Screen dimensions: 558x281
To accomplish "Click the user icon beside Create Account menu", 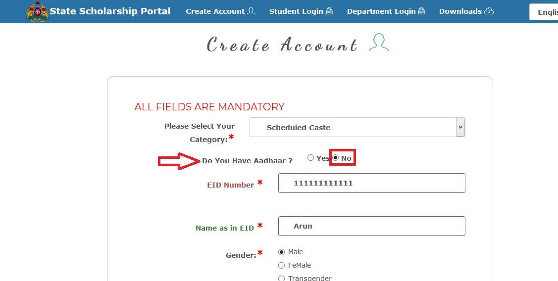I will [251, 11].
